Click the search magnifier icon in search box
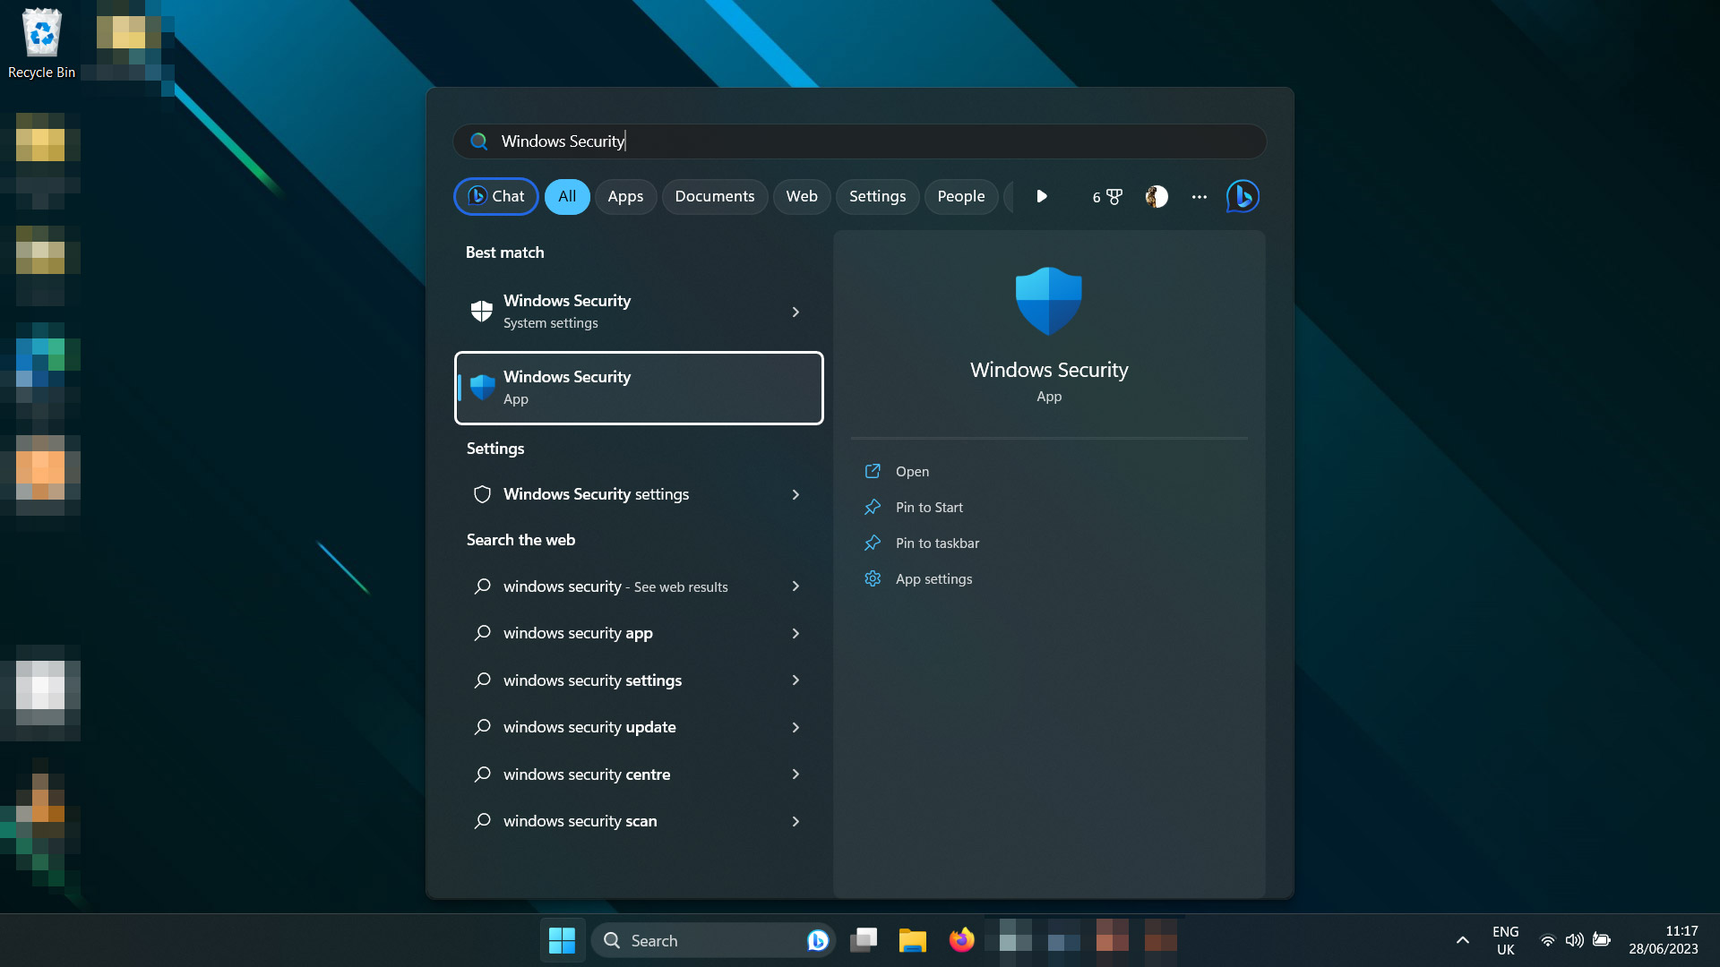The width and height of the screenshot is (1720, 967). (479, 141)
